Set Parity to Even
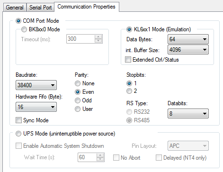This screenshot has height=172, width=223. [78, 92]
